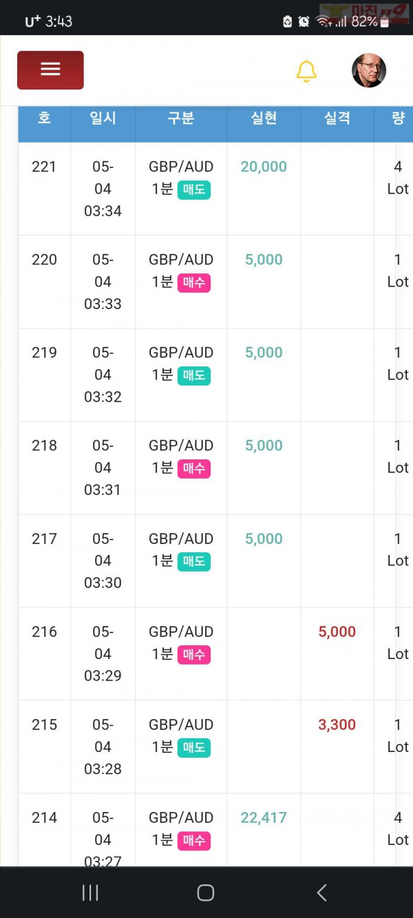Tap the alarm icon in the status bar
413x918 pixels.
[304, 21]
